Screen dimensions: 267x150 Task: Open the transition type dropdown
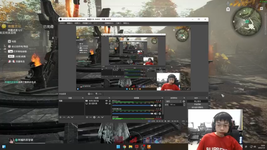(x=174, y=101)
